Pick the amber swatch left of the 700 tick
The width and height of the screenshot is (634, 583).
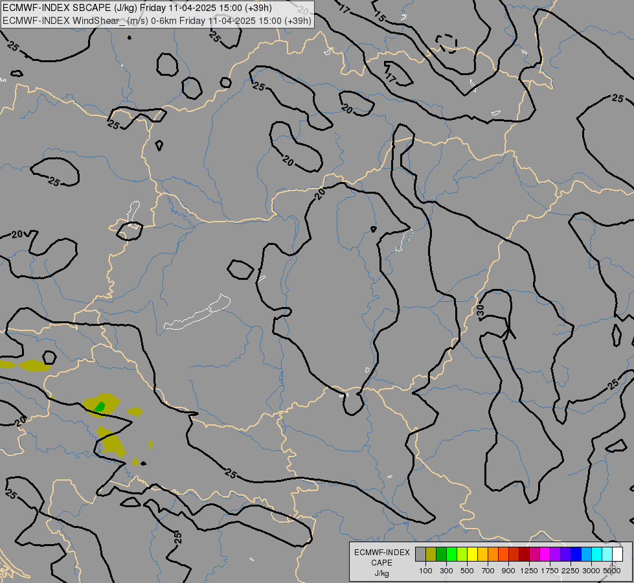(482, 554)
